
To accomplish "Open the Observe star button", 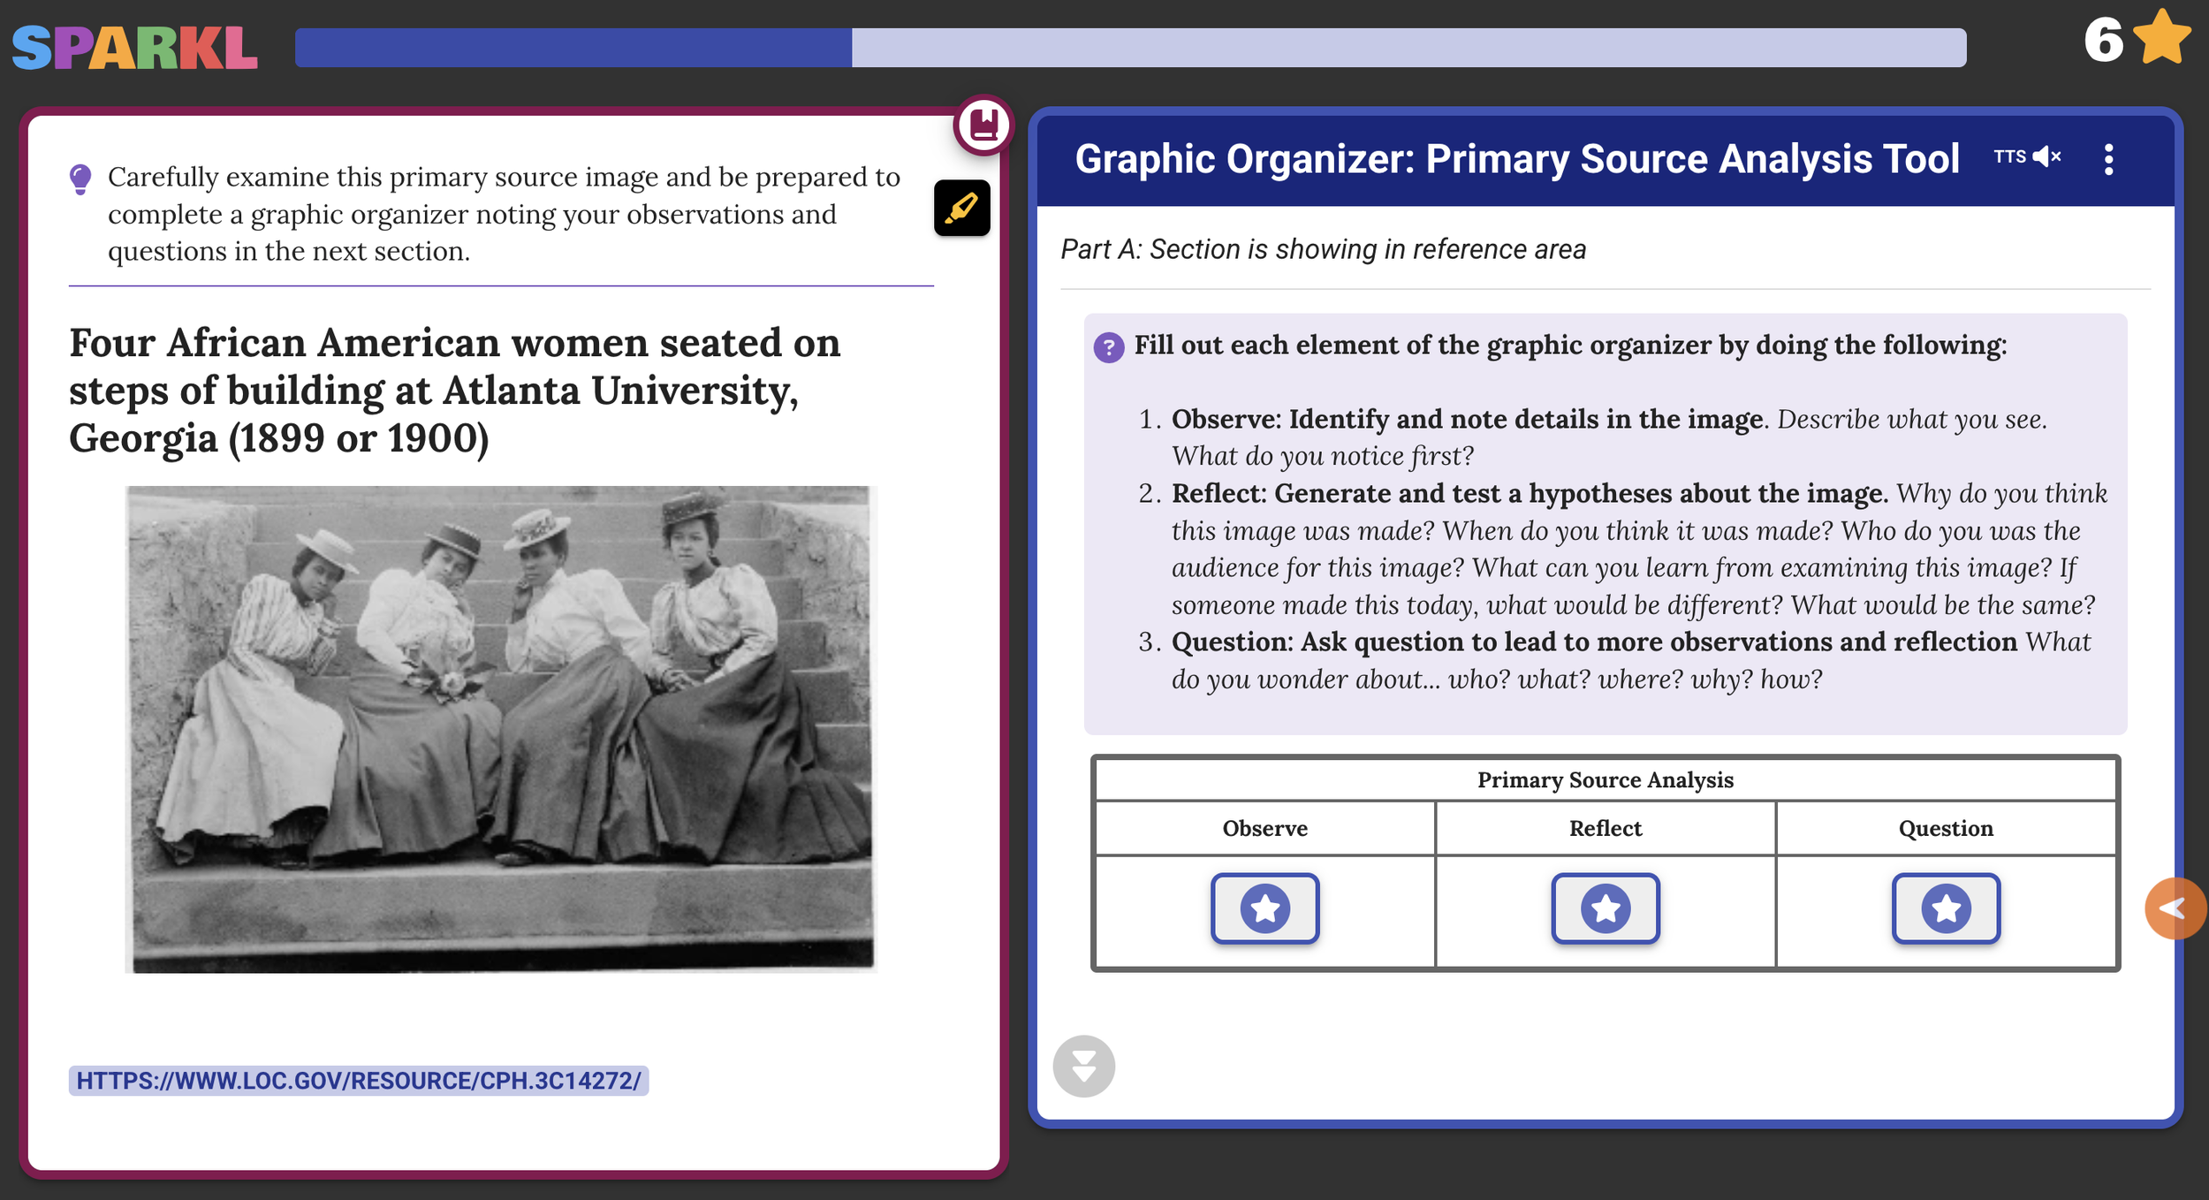I will coord(1264,908).
